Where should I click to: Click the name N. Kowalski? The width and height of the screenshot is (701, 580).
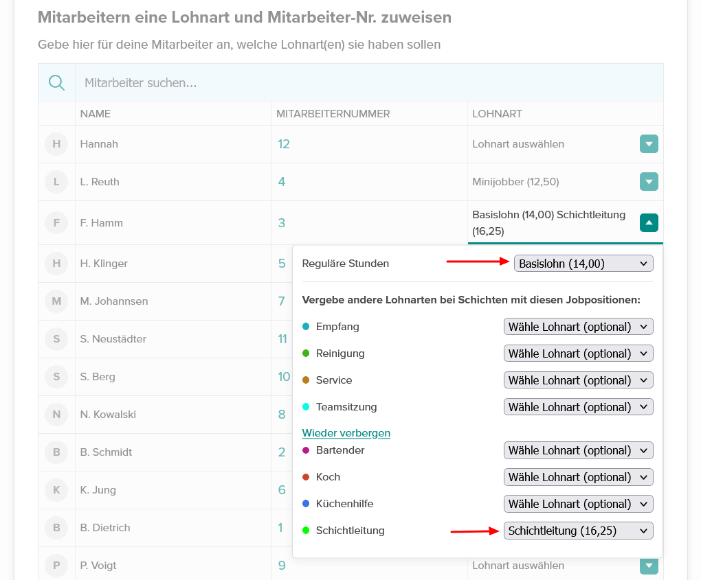pyautogui.click(x=108, y=415)
